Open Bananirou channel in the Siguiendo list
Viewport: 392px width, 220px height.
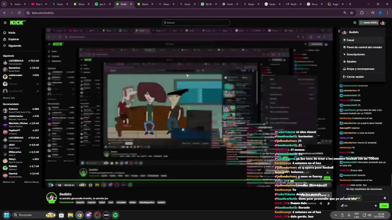tap(21, 69)
